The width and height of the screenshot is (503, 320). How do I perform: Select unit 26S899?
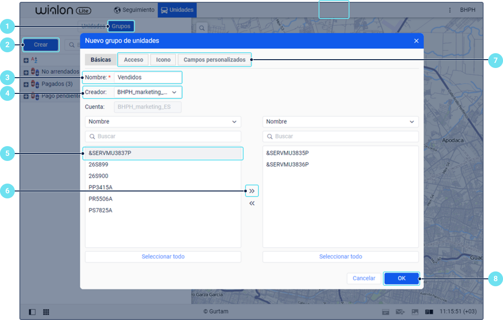pos(163,165)
